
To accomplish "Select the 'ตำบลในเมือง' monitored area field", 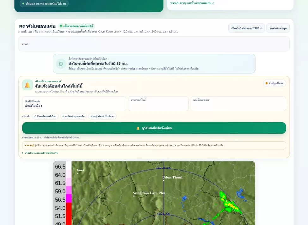I will [x=74, y=104].
